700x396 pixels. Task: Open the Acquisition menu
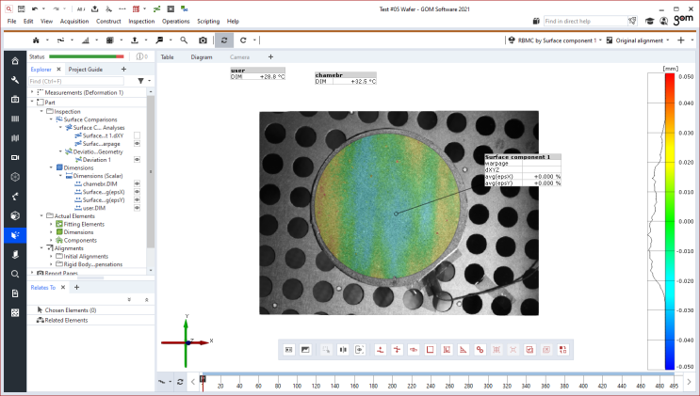click(x=74, y=21)
